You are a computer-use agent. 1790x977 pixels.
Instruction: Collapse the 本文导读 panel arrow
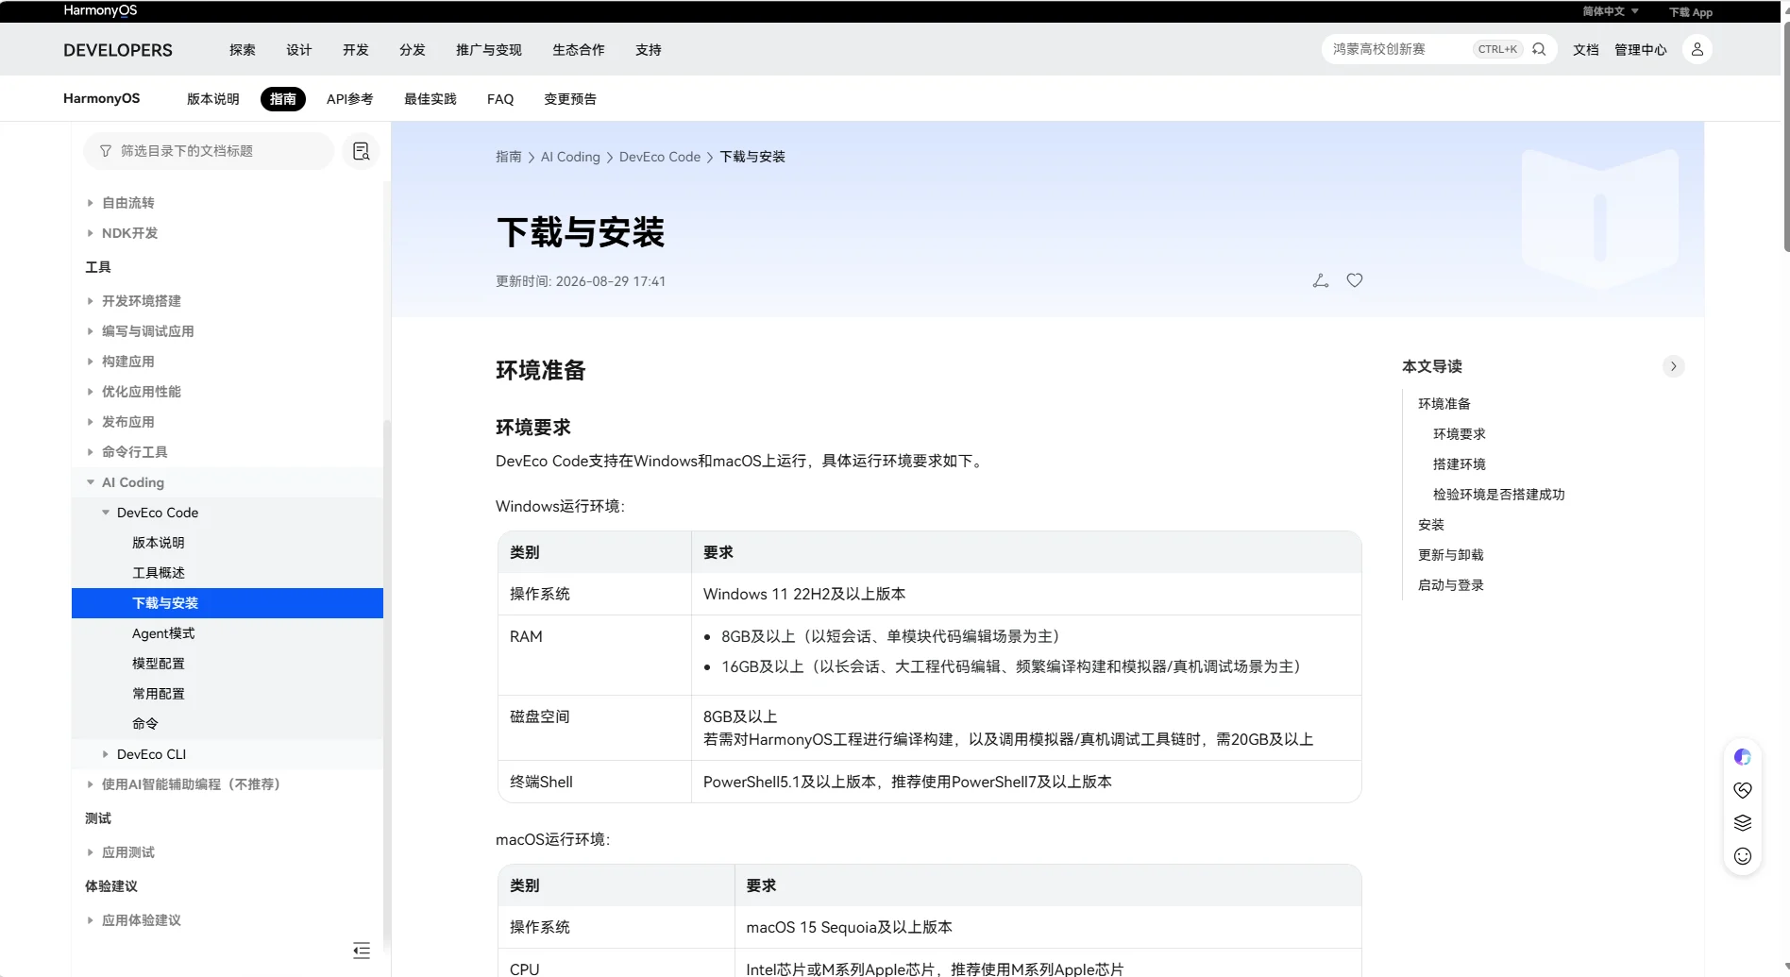pos(1673,366)
